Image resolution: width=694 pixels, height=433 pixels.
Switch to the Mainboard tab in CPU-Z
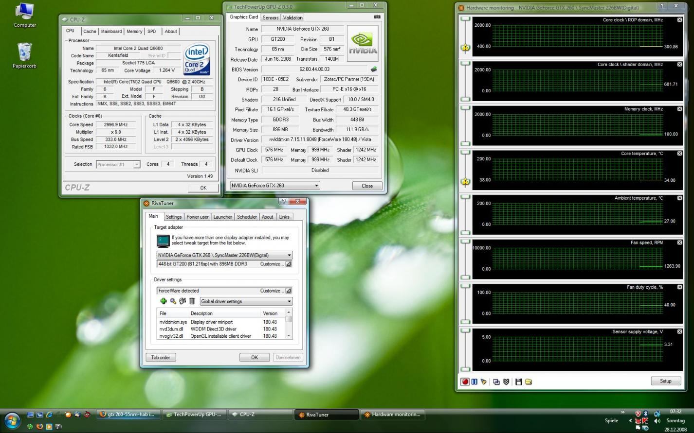(x=111, y=32)
